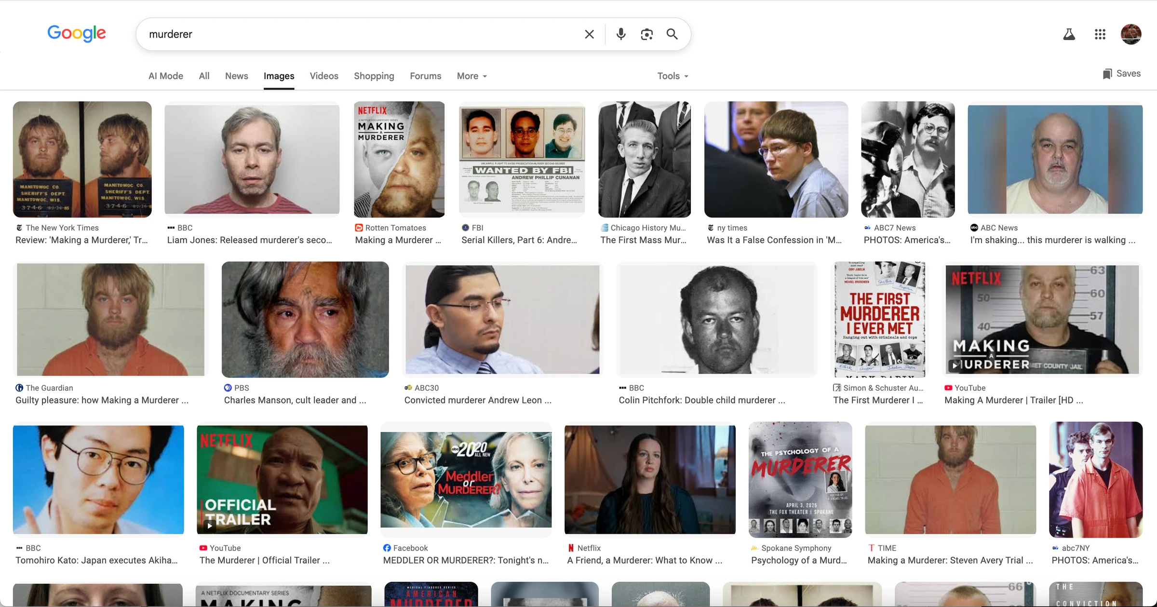The image size is (1157, 607).
Task: Switch to AI Mode tab
Action: point(166,76)
